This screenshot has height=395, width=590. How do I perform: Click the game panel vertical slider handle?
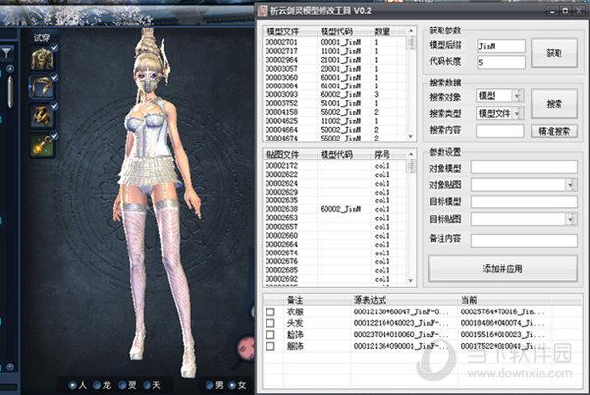coord(10,92)
